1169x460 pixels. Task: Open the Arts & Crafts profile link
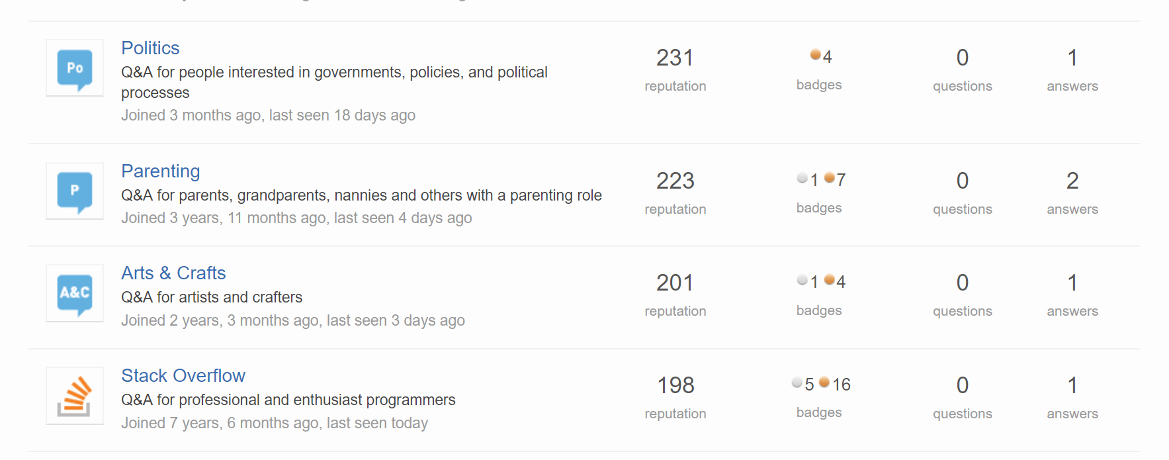pyautogui.click(x=173, y=273)
